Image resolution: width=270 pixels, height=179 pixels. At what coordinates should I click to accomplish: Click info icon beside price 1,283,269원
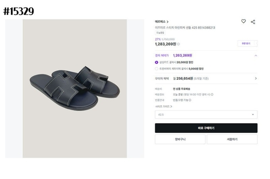tap(179, 44)
